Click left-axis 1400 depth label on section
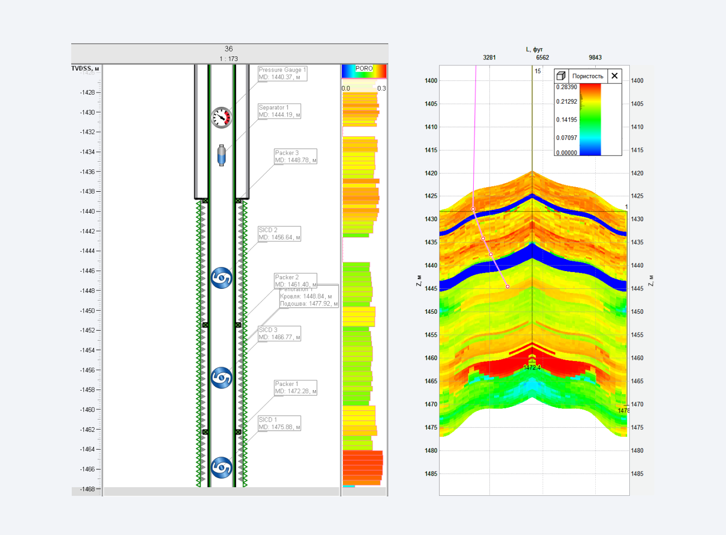 click(x=431, y=80)
